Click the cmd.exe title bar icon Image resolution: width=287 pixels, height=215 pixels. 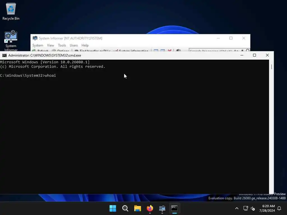4,55
